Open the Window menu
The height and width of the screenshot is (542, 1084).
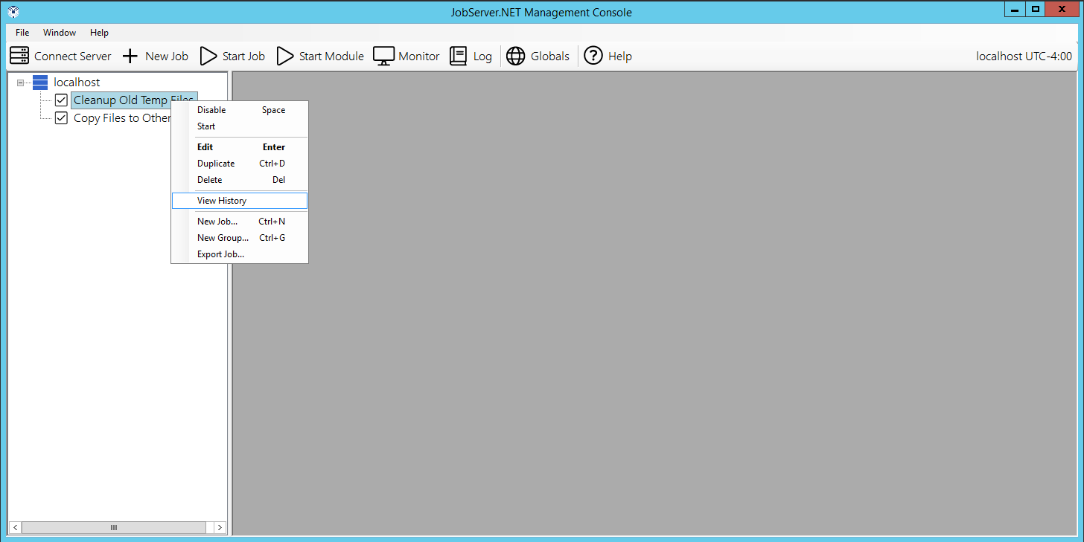60,33
